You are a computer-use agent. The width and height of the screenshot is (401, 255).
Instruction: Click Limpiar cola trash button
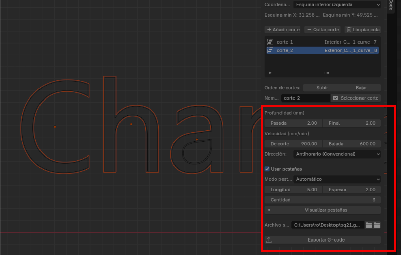[x=363, y=30]
